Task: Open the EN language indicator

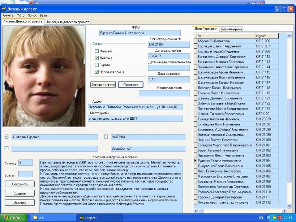Action: 261,218
